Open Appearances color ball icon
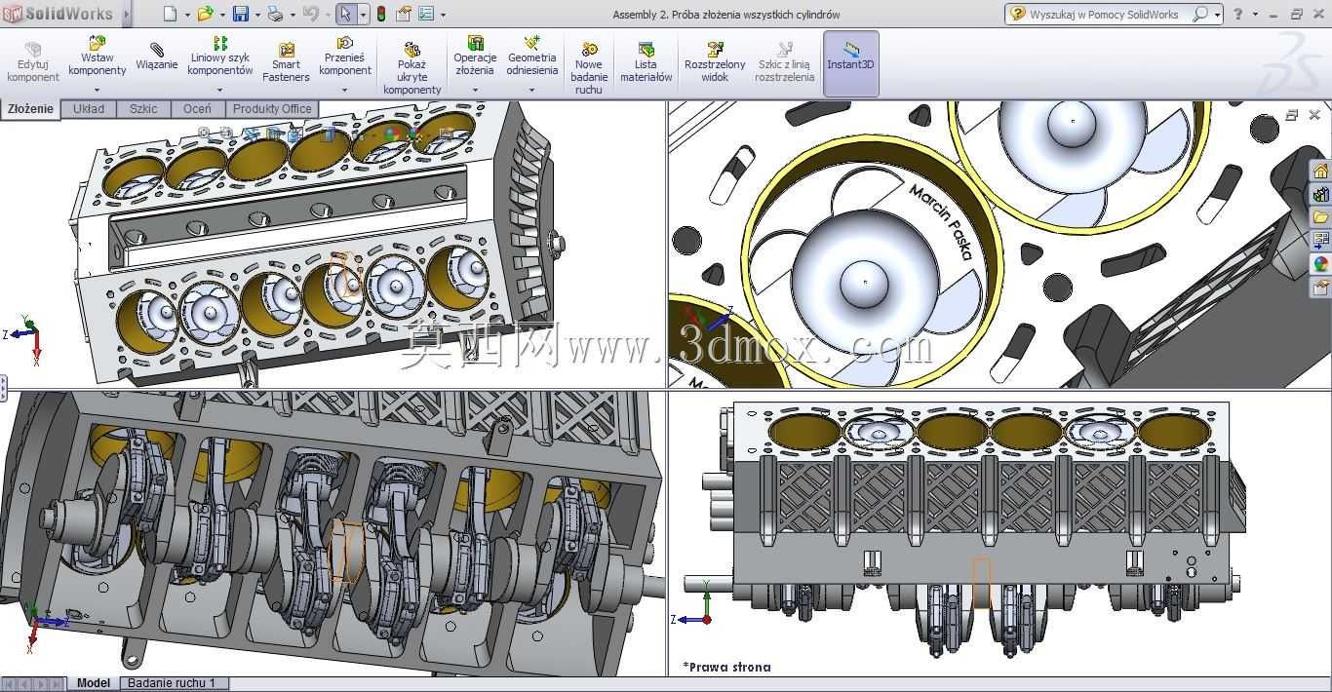Viewport: 1332px width, 692px height. tap(1320, 264)
